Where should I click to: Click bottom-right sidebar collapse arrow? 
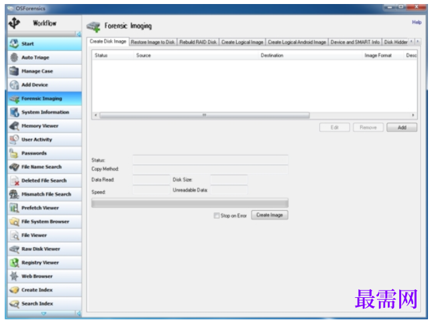point(78,313)
